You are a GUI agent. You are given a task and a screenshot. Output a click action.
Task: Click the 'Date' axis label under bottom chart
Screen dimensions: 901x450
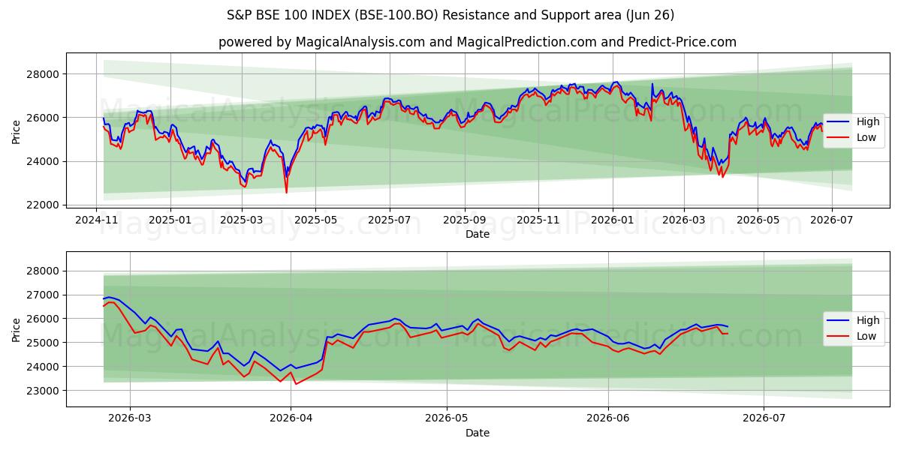tap(478, 433)
